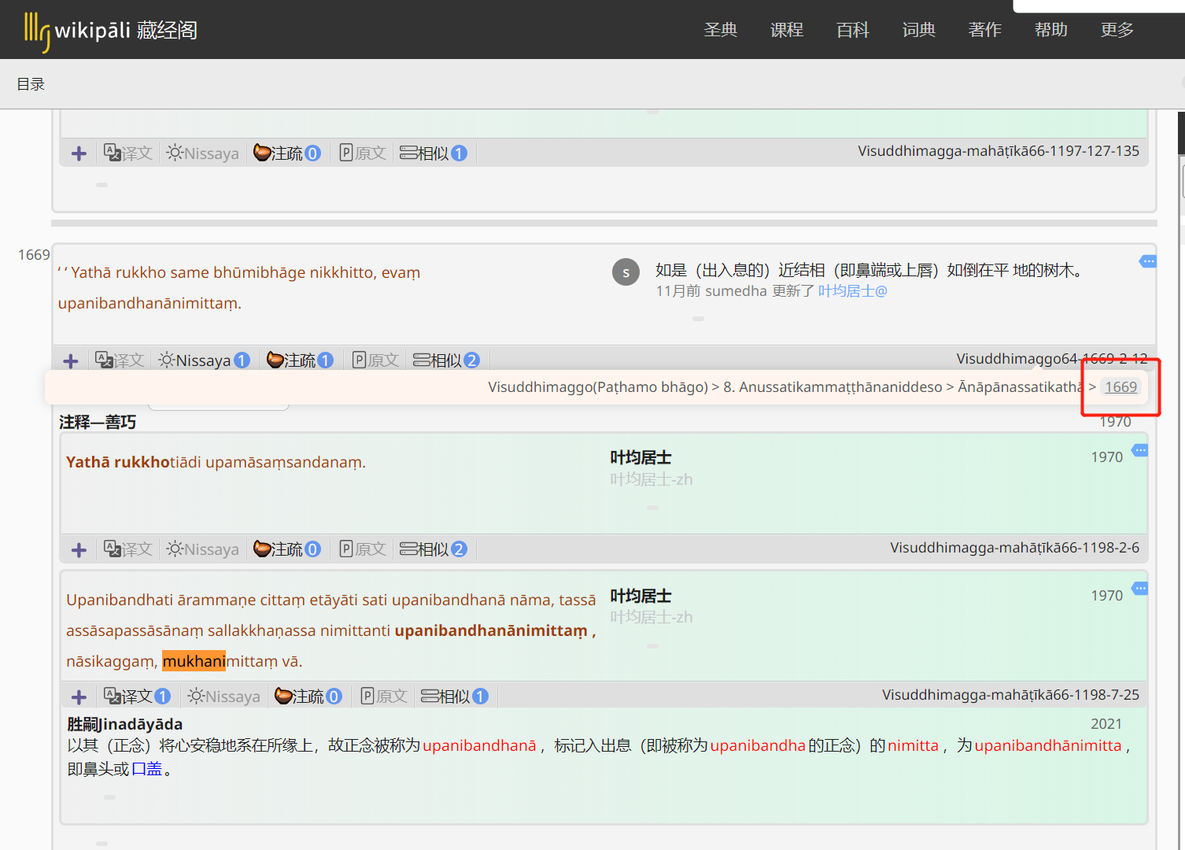The image size is (1185, 850).
Task: Click the wikipāli 藏经阁 logo
Action: 109,30
